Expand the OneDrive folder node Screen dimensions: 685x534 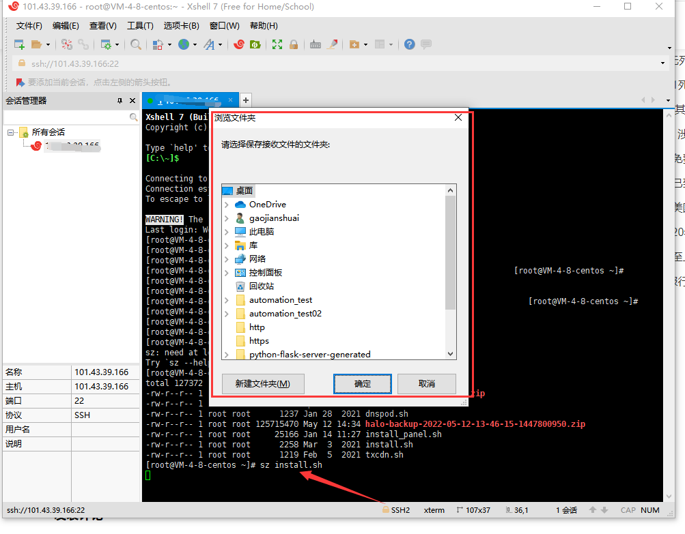pyautogui.click(x=226, y=205)
